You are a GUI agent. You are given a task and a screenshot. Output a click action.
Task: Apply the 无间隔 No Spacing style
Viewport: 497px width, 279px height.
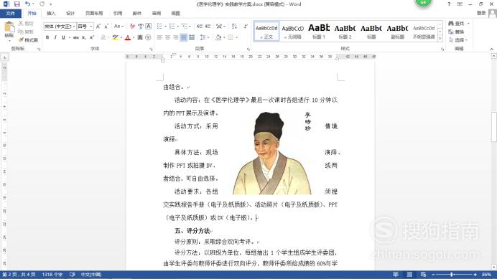(293, 32)
